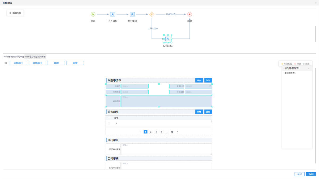Click the 部门审核意见 text area
Viewport: 319px width, 179px height.
[166, 149]
